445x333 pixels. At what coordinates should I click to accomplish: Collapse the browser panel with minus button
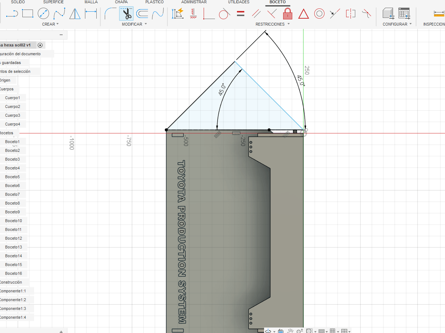point(61,35)
